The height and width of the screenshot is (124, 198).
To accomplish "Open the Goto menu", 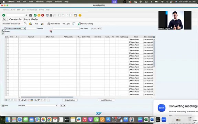I will pyautogui.click(x=24, y=10).
